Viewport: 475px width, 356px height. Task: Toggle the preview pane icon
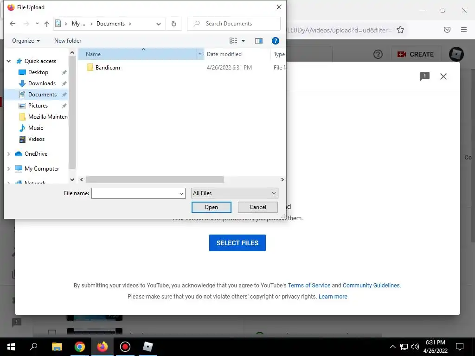point(259,41)
